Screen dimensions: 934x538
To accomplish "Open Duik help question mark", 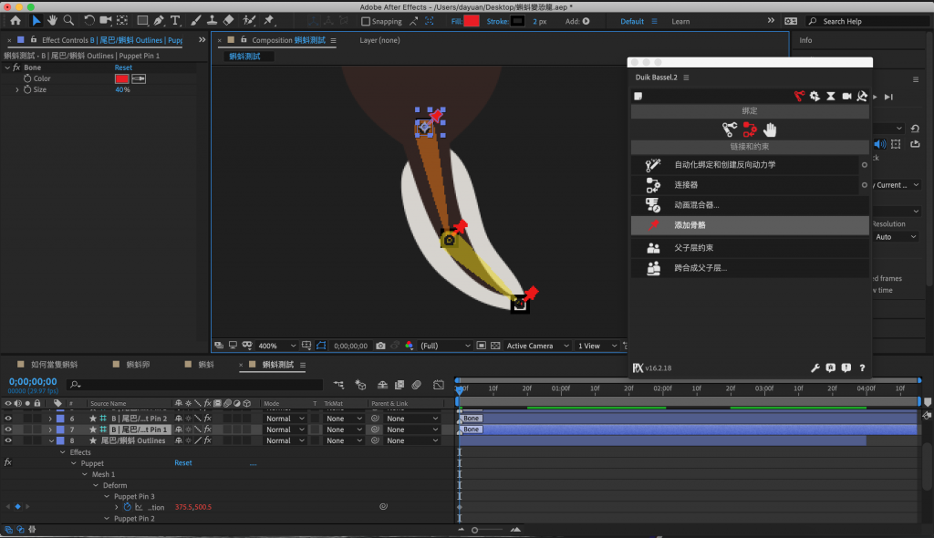I will click(862, 367).
